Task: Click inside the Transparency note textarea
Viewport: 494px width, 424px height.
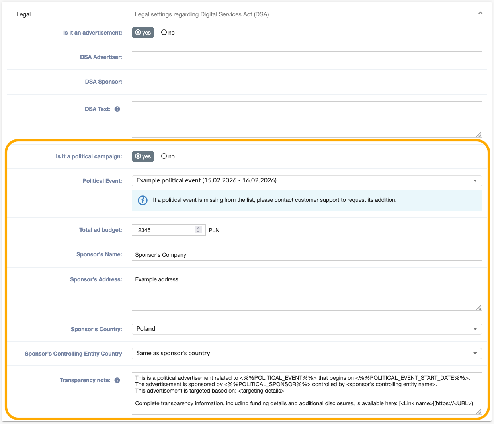Action: point(307,393)
